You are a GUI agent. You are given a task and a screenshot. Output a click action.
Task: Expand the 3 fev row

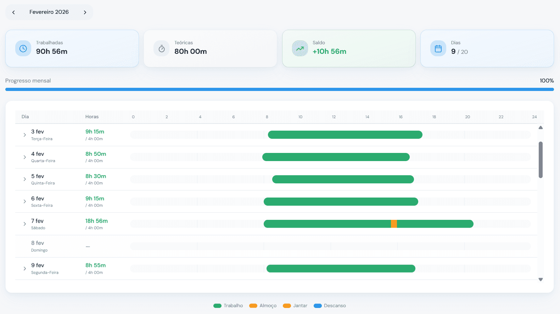point(24,135)
